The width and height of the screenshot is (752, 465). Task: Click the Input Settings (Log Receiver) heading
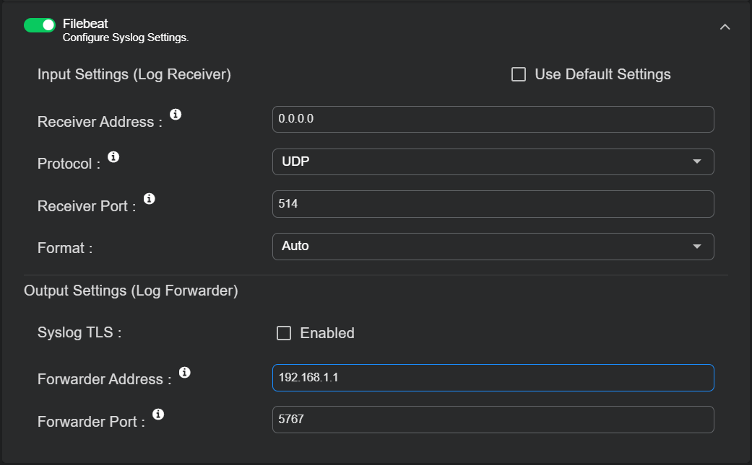click(x=134, y=74)
